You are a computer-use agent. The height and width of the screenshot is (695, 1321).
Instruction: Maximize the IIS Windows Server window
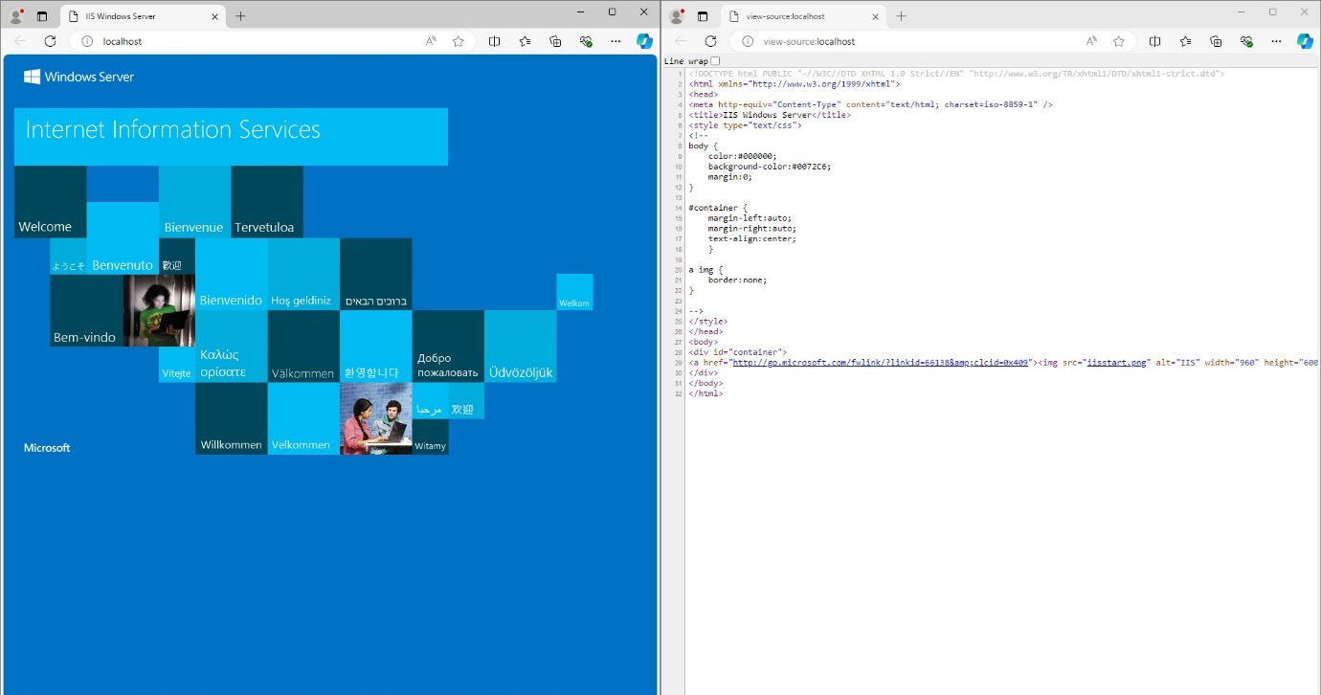[612, 11]
